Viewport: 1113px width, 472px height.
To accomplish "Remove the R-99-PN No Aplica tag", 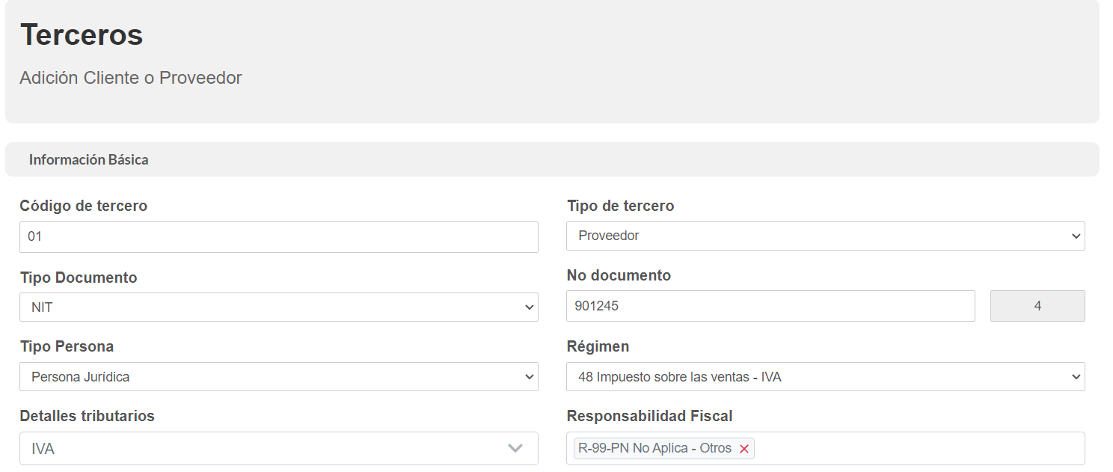I will pyautogui.click(x=744, y=449).
